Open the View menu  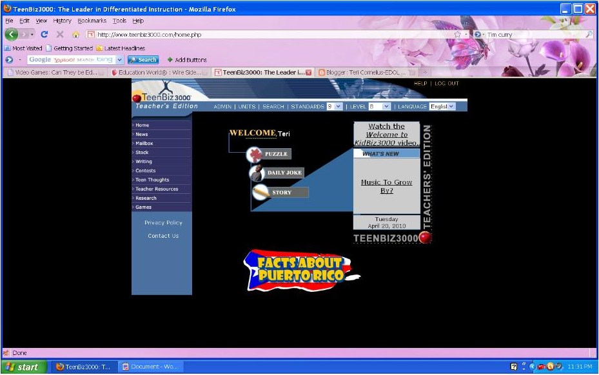pyautogui.click(x=41, y=21)
